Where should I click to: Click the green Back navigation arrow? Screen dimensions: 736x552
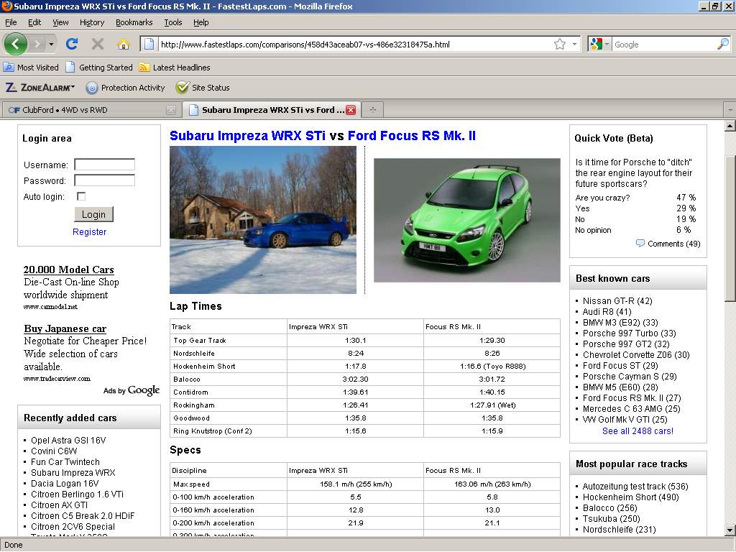[16, 44]
